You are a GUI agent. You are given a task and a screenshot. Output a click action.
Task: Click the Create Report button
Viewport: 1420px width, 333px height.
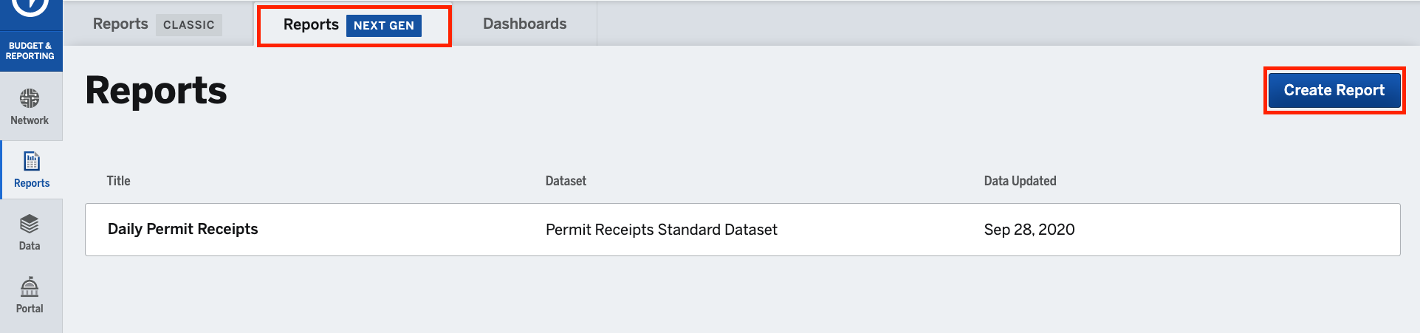coord(1334,90)
